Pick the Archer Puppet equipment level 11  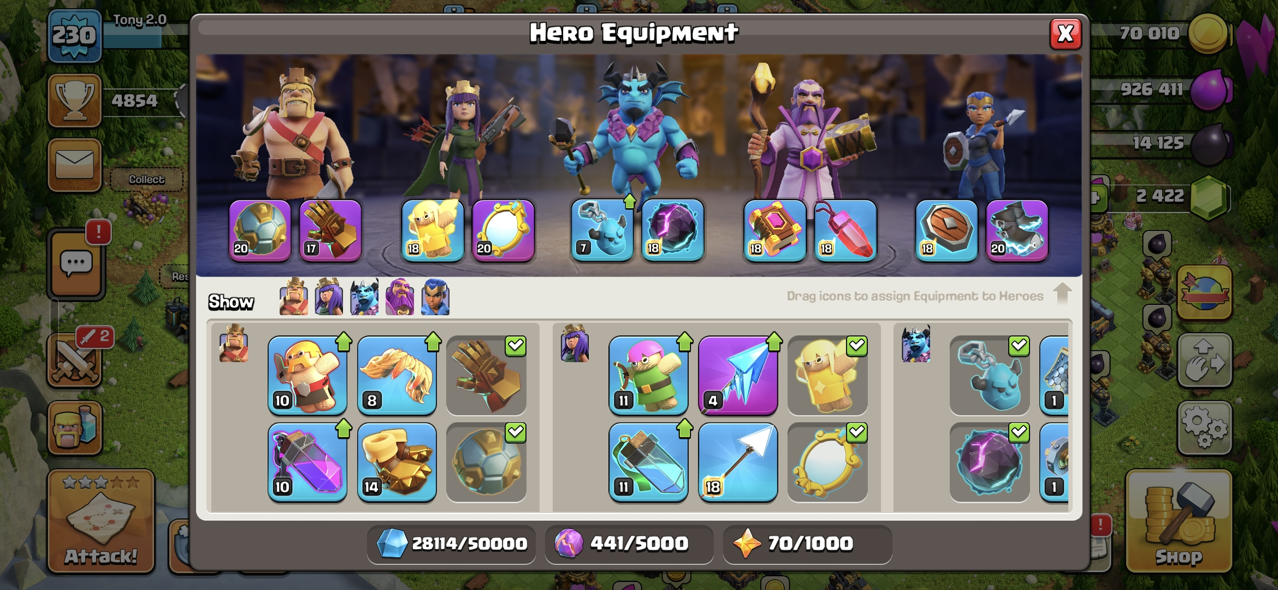[648, 376]
